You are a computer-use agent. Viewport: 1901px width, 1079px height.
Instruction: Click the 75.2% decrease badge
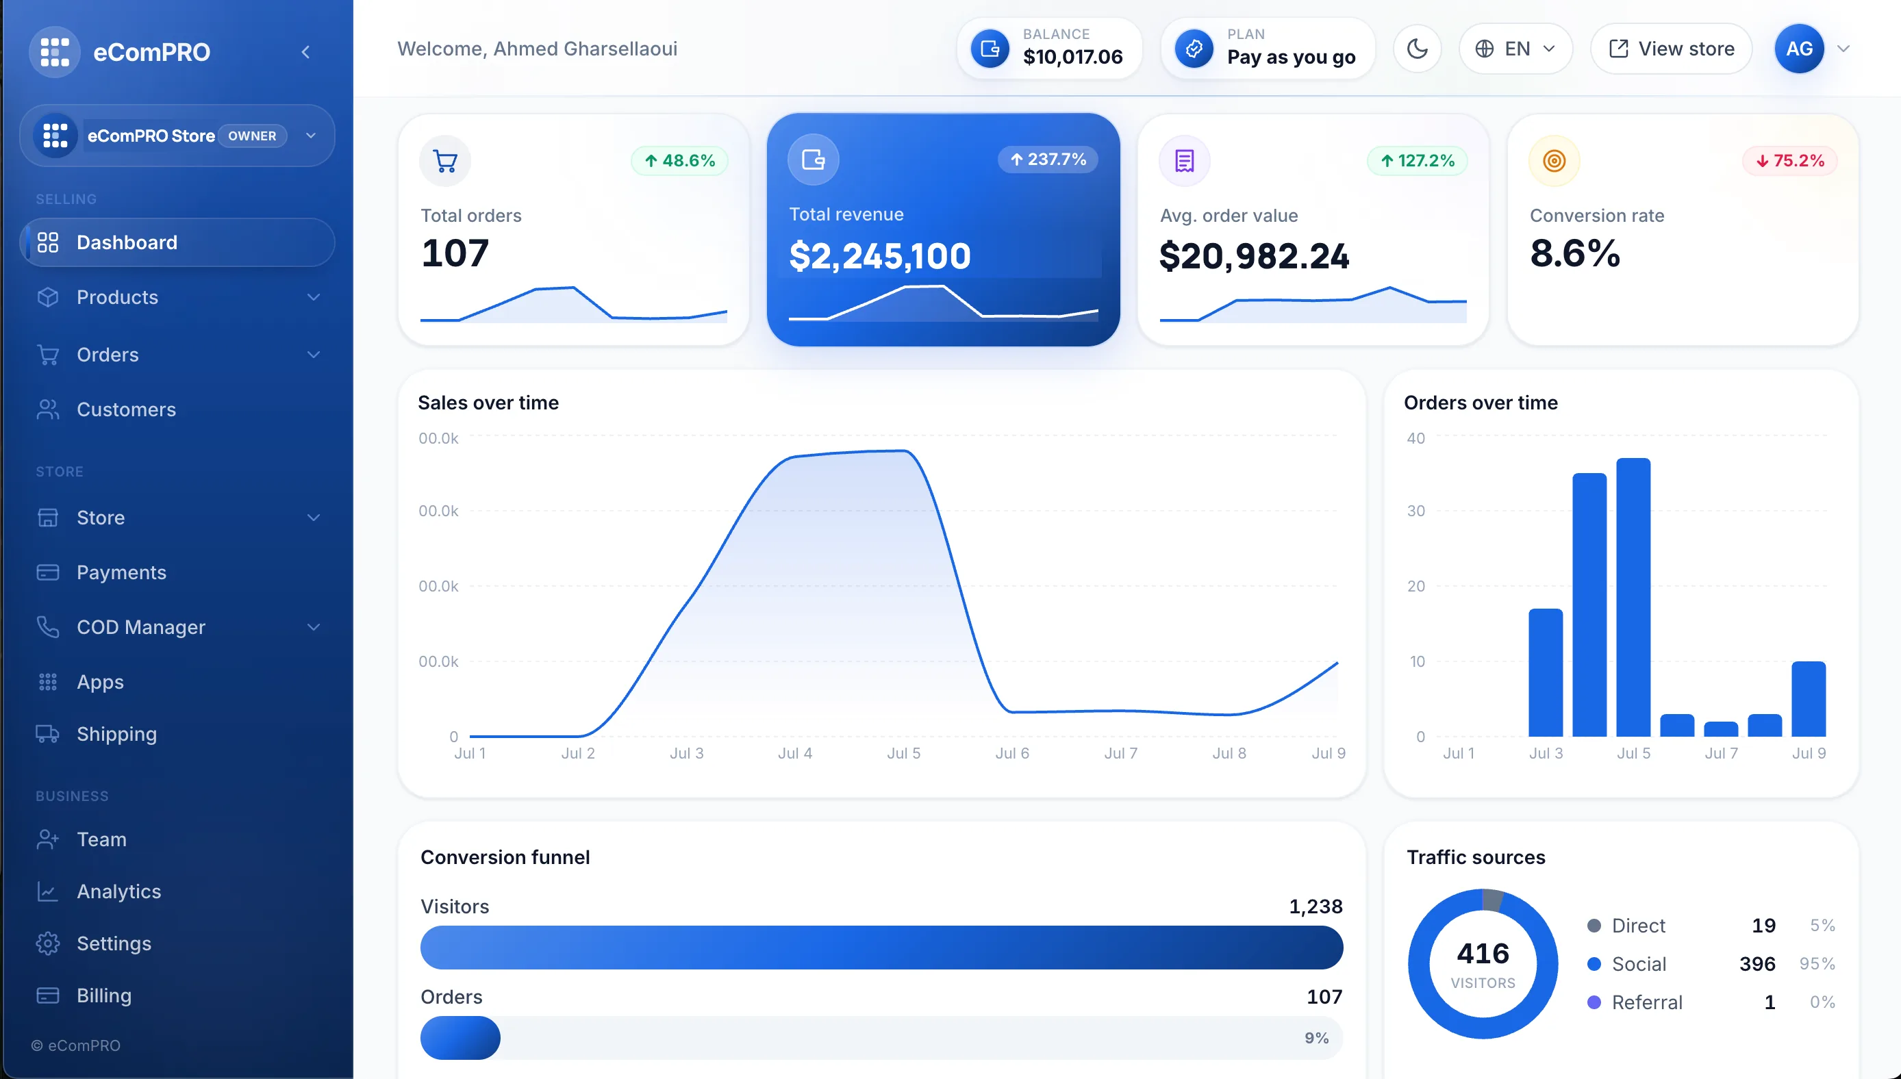click(1790, 161)
